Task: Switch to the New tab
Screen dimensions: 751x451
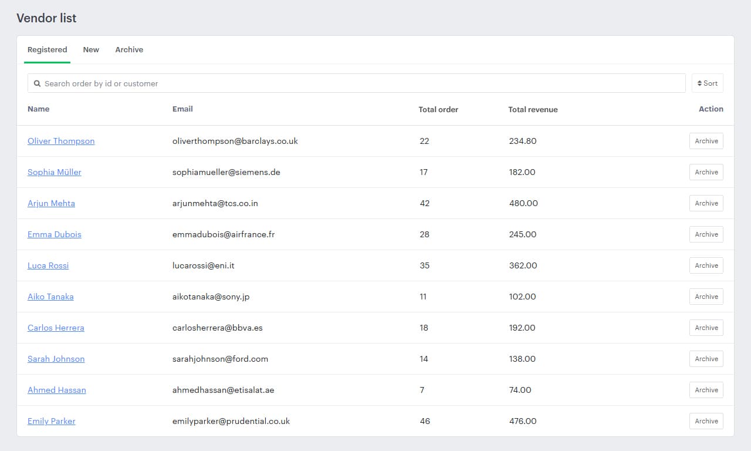Action: click(x=91, y=50)
